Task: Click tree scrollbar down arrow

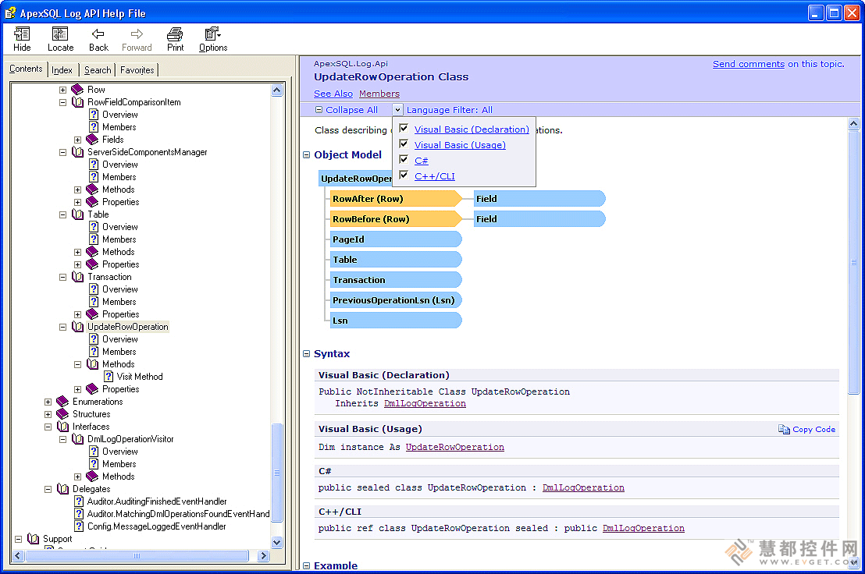Action: (x=277, y=542)
